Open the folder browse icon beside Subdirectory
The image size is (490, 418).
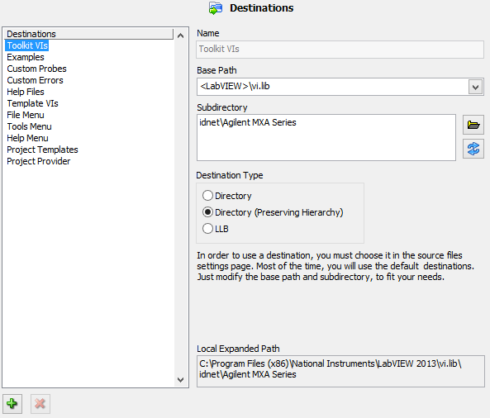pyautogui.click(x=473, y=125)
